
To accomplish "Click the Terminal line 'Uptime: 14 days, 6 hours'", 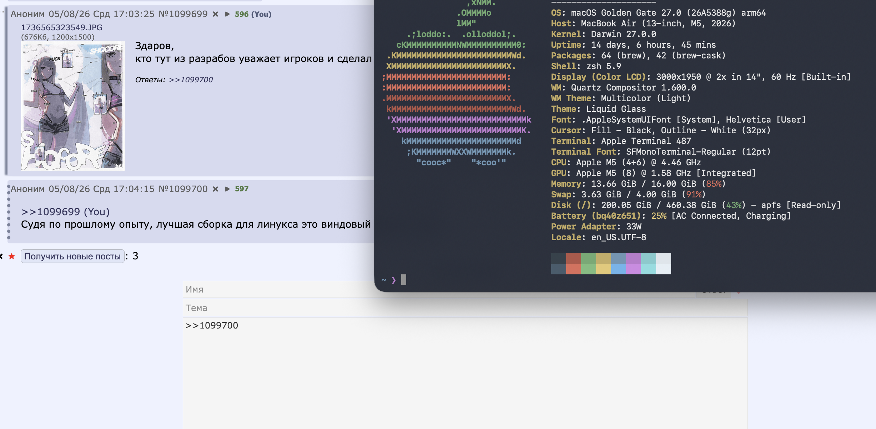I will point(634,45).
